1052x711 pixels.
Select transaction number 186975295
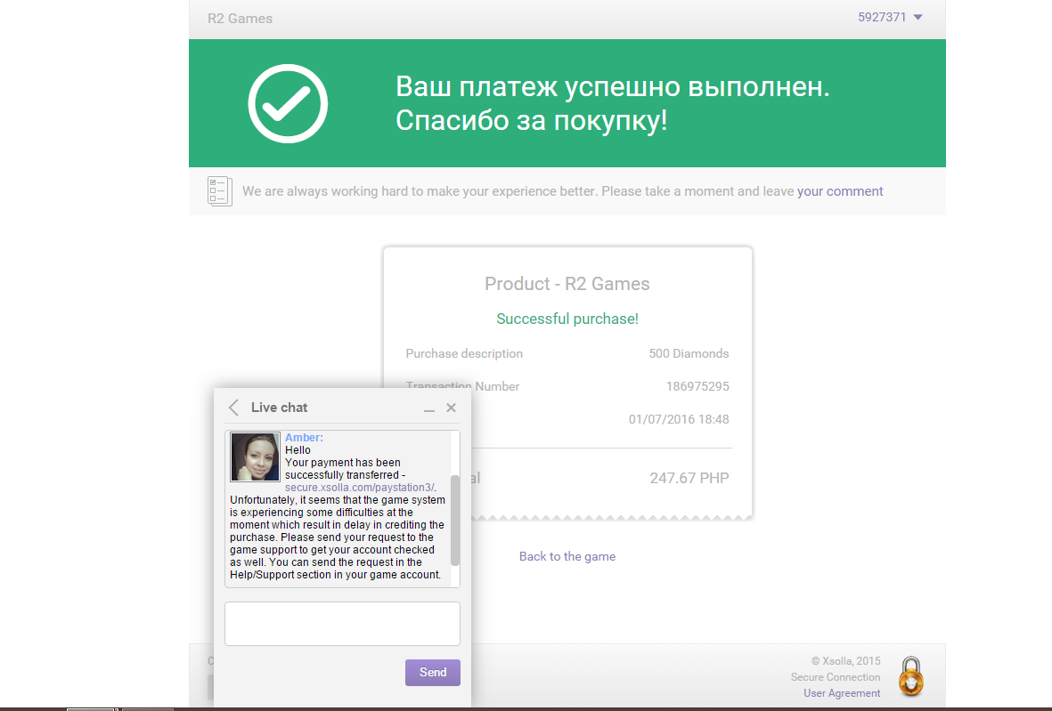[697, 386]
